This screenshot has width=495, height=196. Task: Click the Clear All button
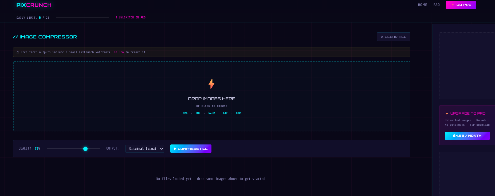394,37
